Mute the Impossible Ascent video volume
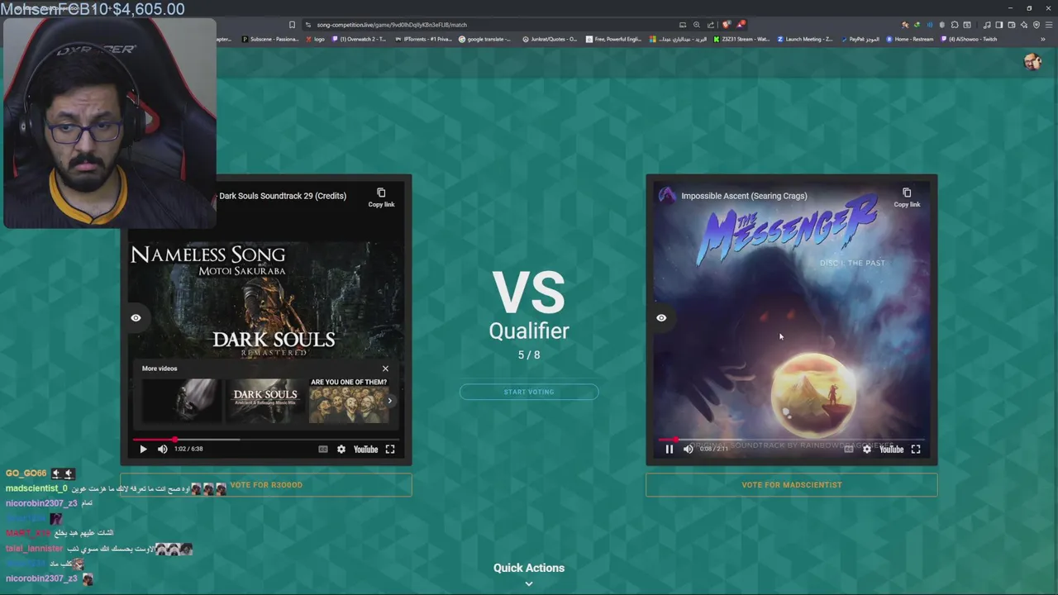 coord(688,449)
